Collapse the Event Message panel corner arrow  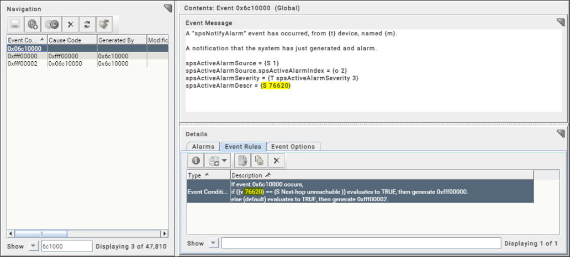click(x=561, y=23)
